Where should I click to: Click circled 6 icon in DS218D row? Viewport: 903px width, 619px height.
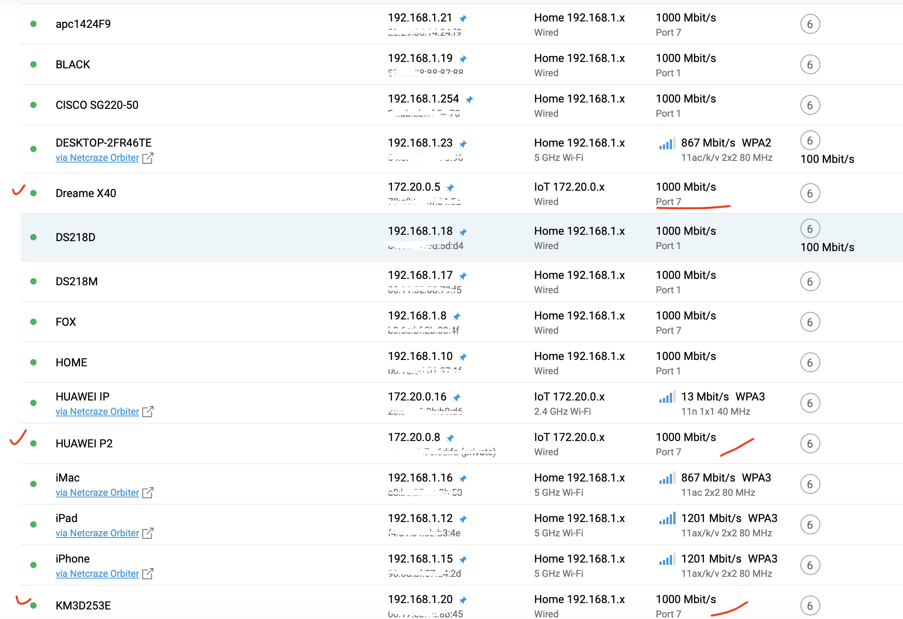point(810,229)
